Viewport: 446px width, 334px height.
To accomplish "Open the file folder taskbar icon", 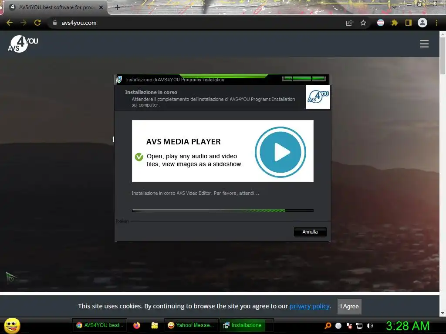I will coord(155,325).
